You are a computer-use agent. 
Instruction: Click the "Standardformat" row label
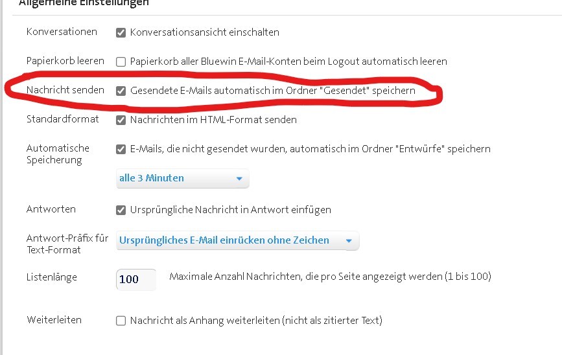62,119
